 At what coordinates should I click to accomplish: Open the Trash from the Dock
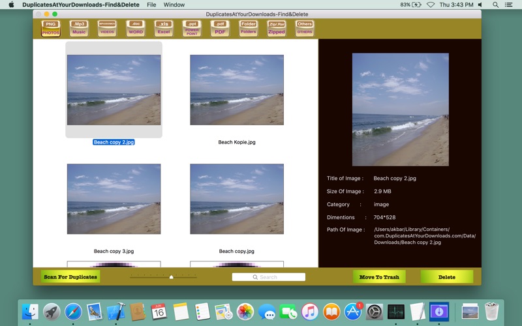[492, 312]
